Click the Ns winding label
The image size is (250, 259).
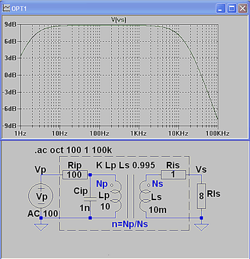pos(158,184)
